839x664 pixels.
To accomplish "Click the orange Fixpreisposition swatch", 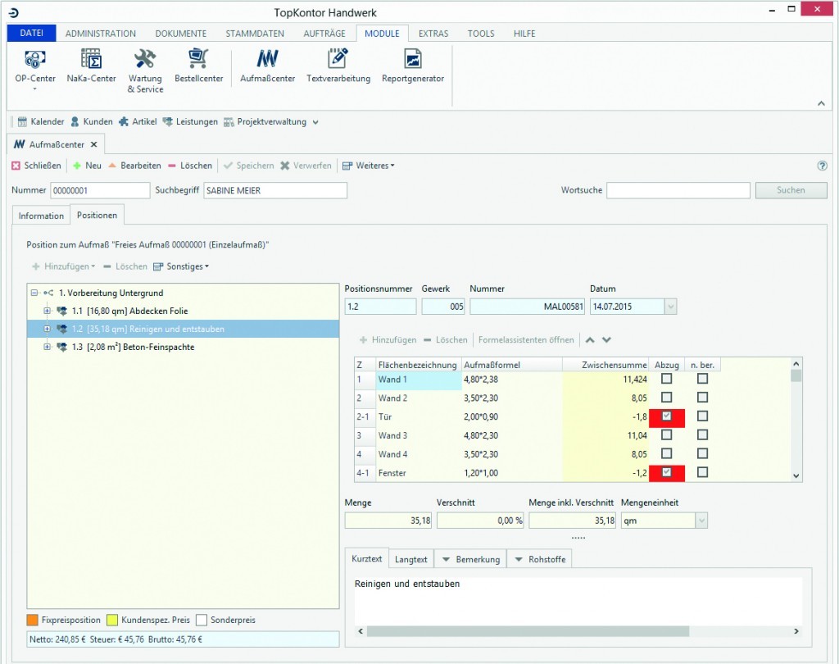I will pos(33,620).
